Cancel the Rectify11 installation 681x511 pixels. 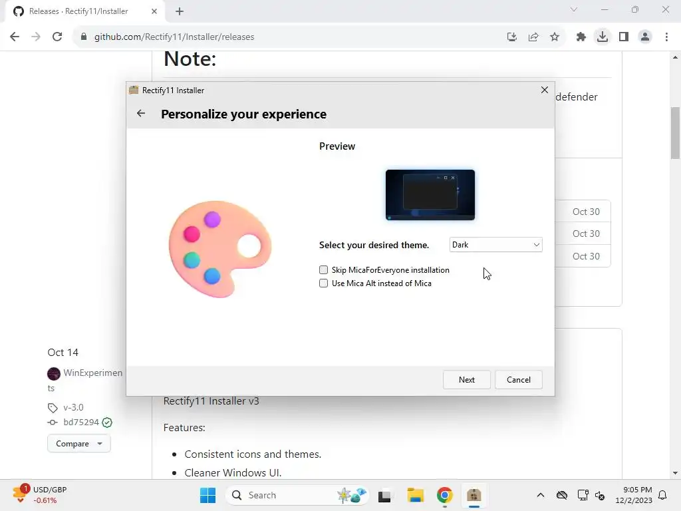[519, 379]
